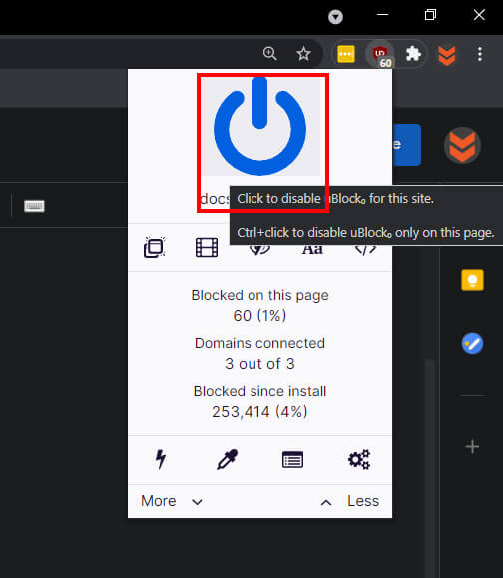Enter element zapper mode lightning icon
Screen dimensions: 503x578
(x=161, y=459)
